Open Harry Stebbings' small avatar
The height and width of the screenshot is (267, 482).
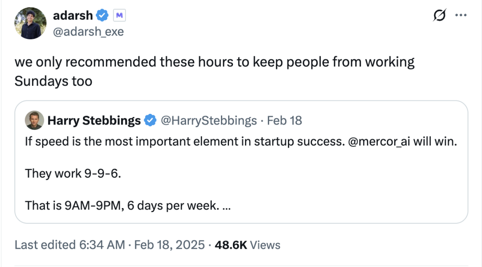coord(34,120)
